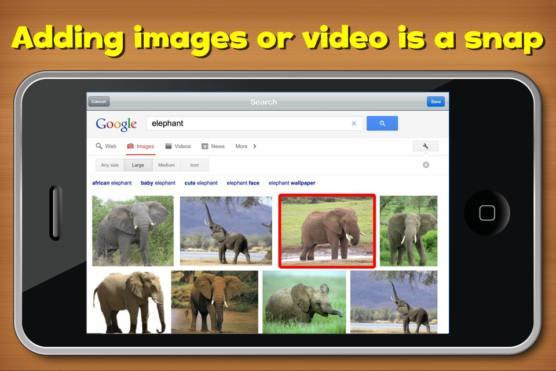Screen dimensions: 556x371
Task: Open the Videos tab
Action: pos(178,146)
